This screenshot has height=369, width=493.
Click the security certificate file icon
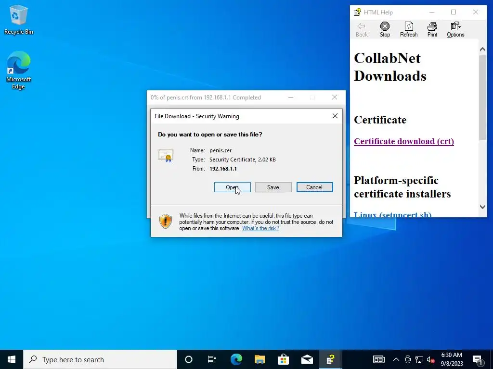tap(166, 155)
